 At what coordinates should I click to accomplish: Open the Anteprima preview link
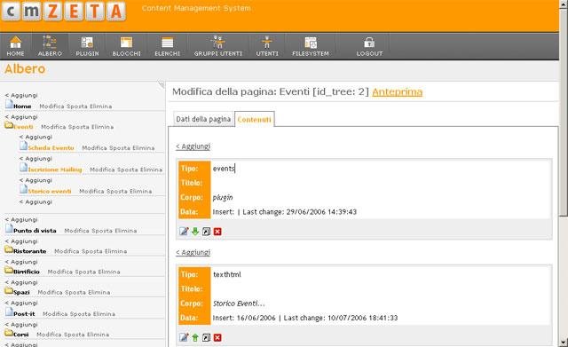pyautogui.click(x=397, y=92)
